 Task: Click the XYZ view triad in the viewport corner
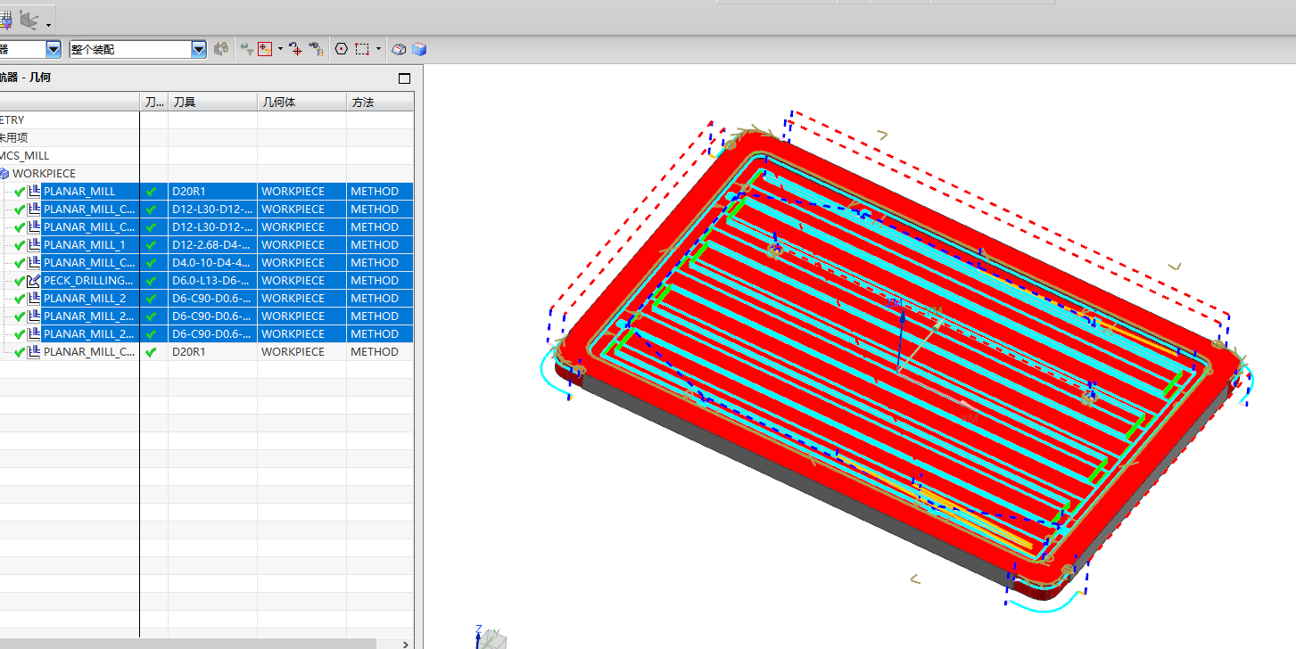(x=489, y=637)
